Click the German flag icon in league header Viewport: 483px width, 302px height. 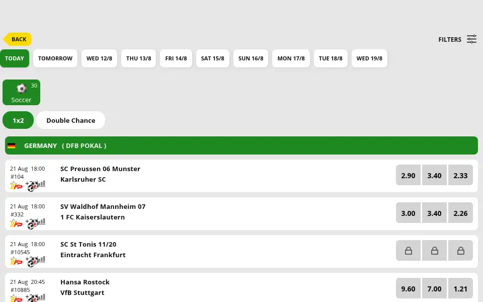click(12, 146)
